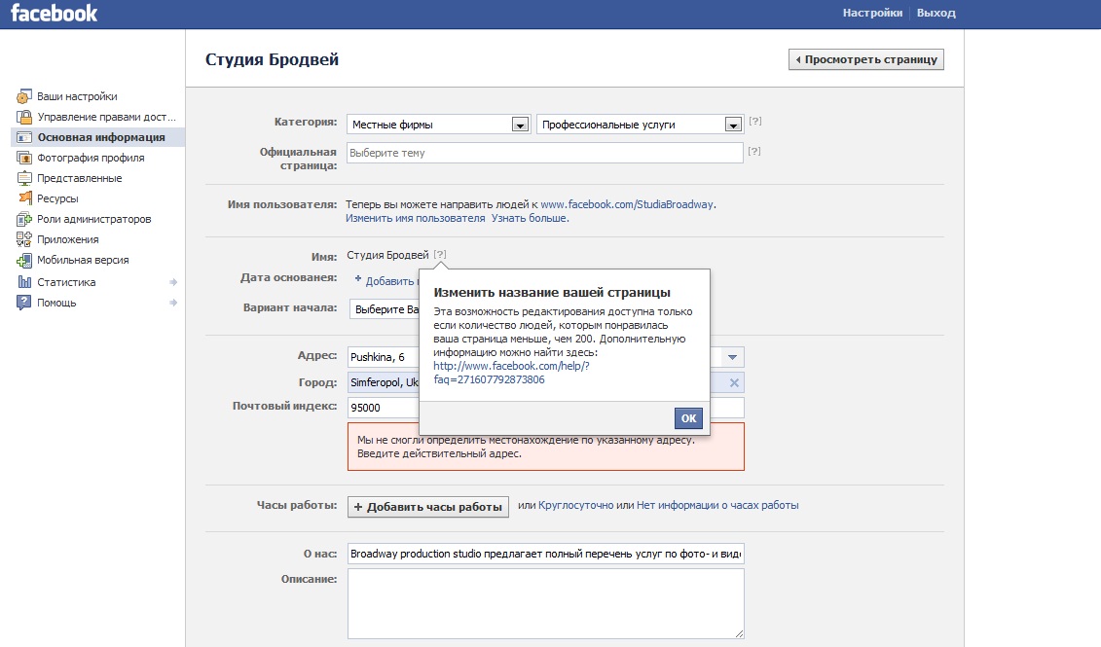Screen dimensions: 1101x647
Task: Click popup title Изменить название вашей страницы
Action: pyautogui.click(x=552, y=293)
